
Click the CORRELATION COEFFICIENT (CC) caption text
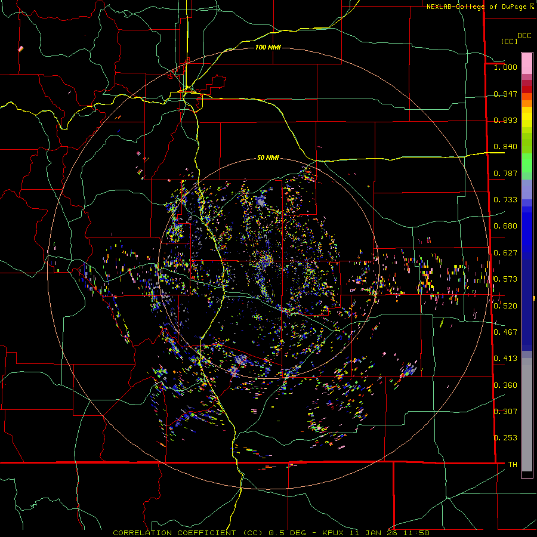click(188, 533)
